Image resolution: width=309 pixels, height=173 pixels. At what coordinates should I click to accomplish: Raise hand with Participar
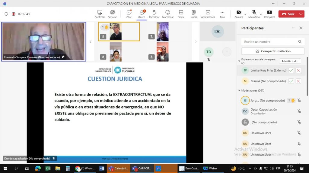coord(154,14)
